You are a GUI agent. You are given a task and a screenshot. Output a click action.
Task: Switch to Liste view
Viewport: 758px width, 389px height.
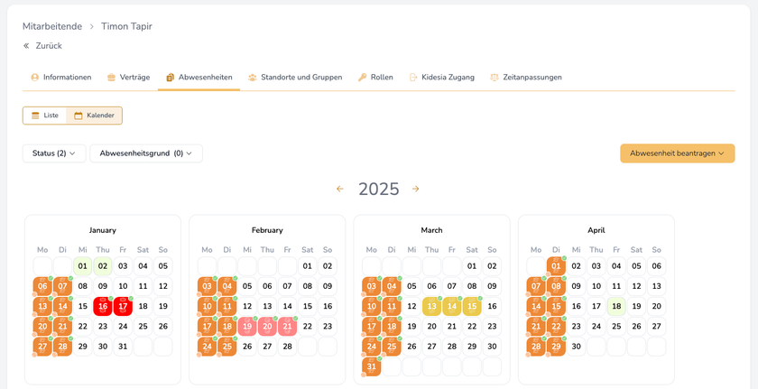pos(45,116)
